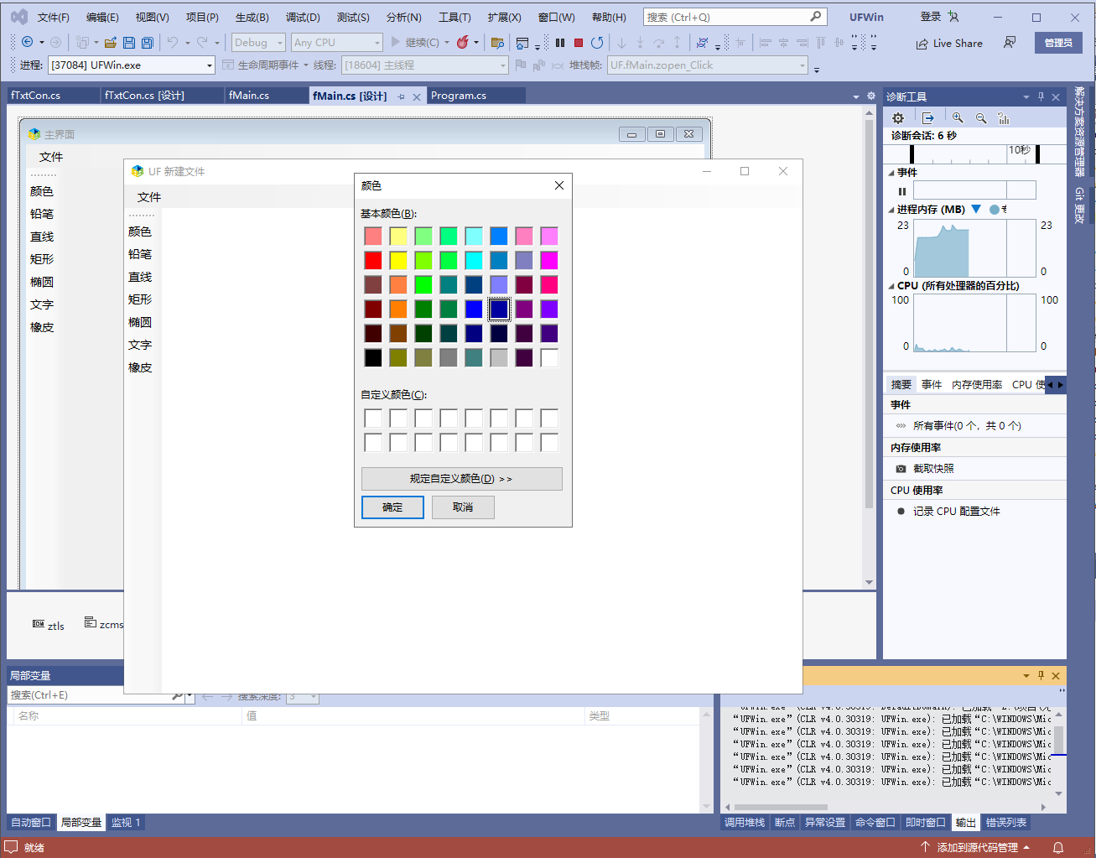Select the 输出 tab at the bottom
This screenshot has height=858, width=1096.
pyautogui.click(x=966, y=823)
